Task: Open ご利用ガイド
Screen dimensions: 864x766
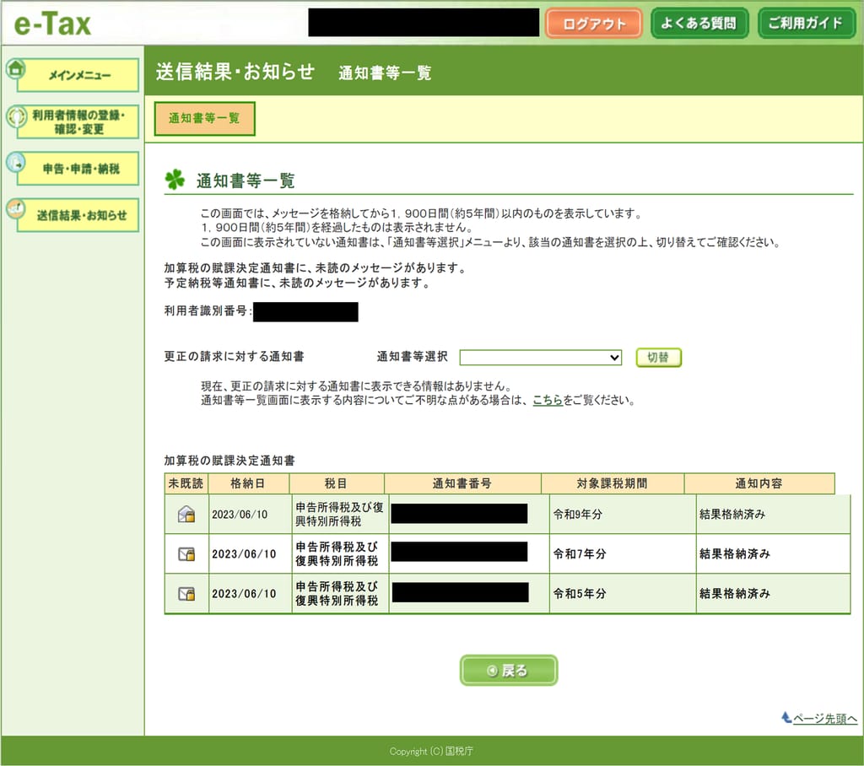Action: click(807, 23)
